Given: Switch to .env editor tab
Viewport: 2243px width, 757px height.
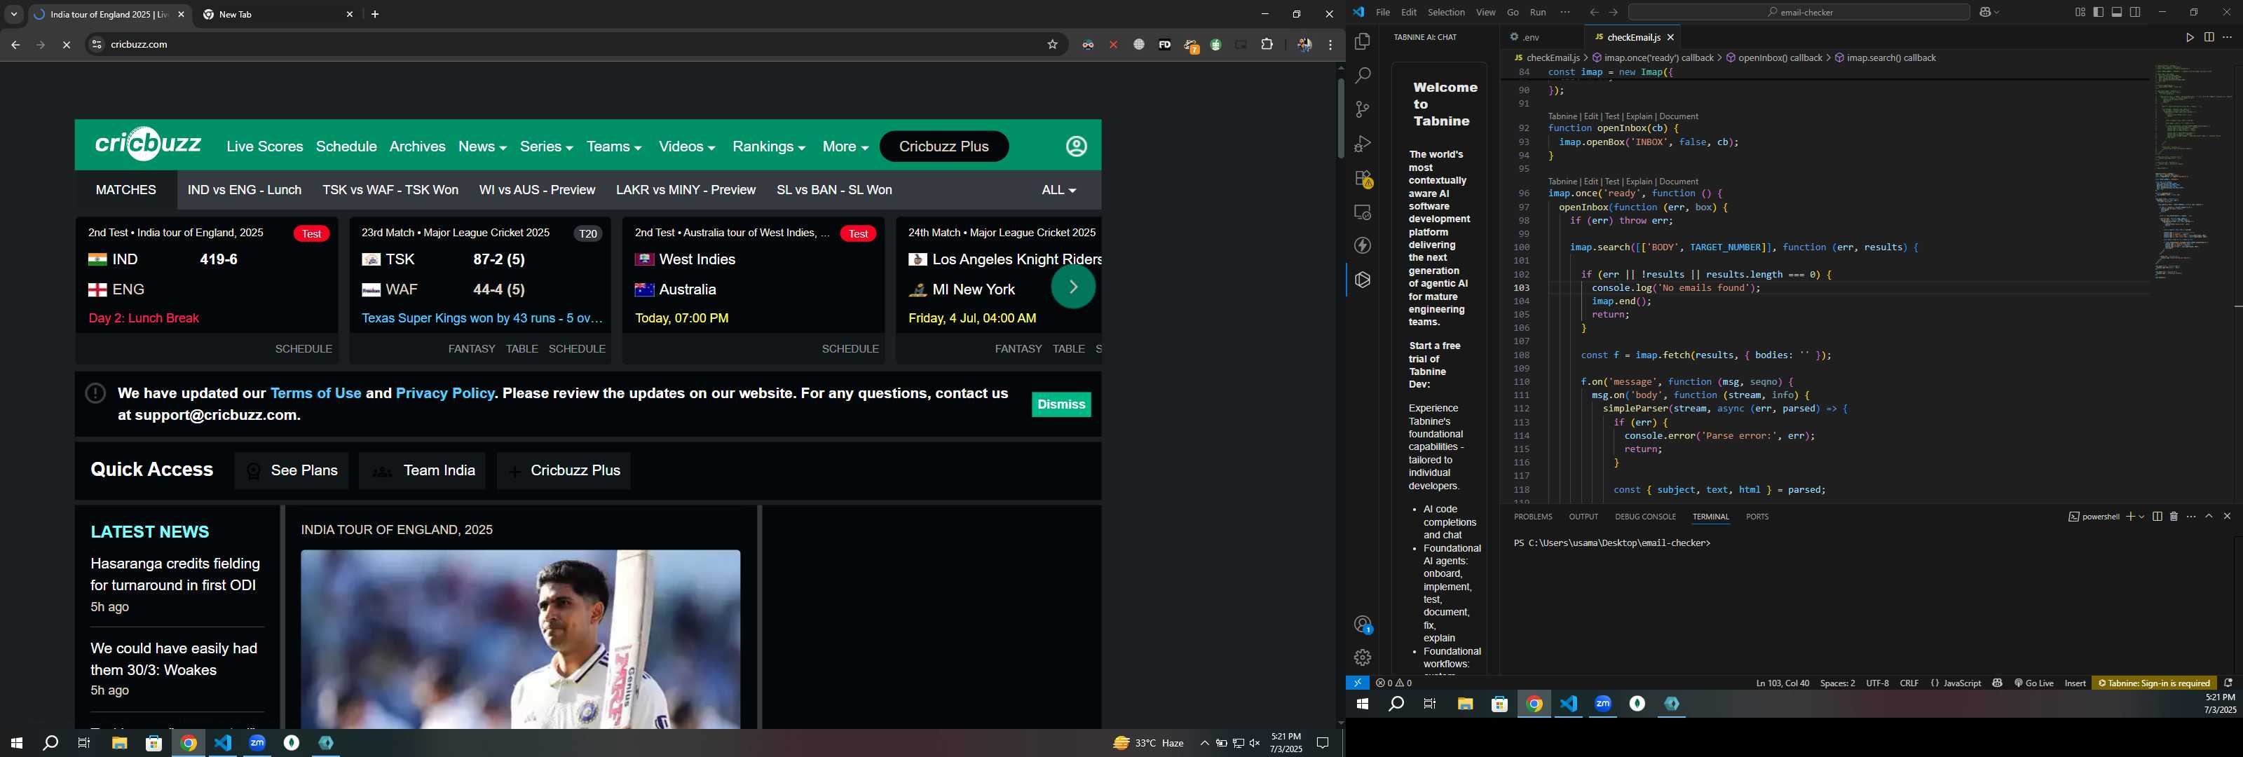Looking at the screenshot, I should tap(1532, 37).
